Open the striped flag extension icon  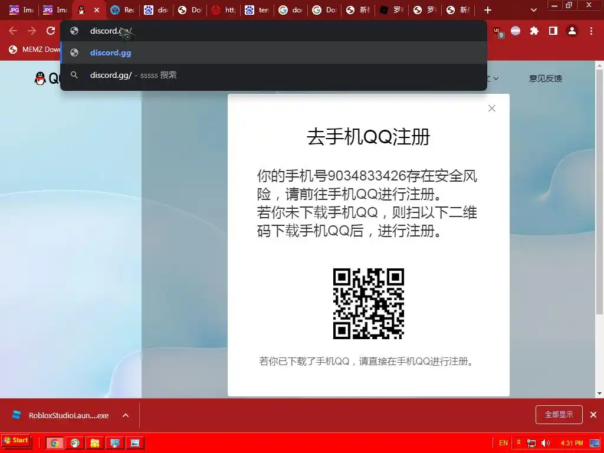coord(516,31)
